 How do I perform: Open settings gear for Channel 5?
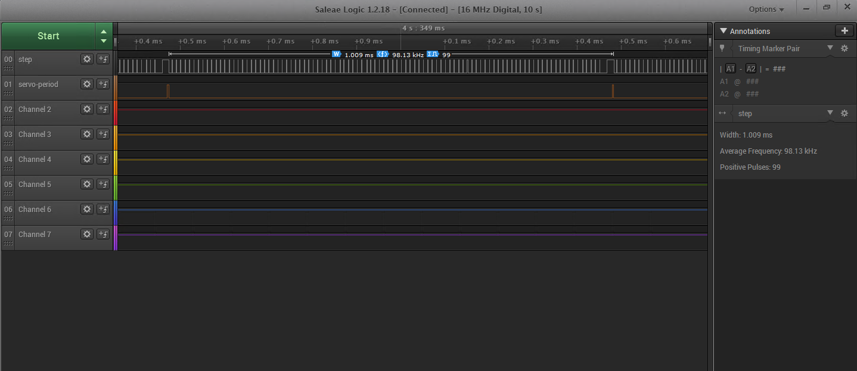pos(87,184)
